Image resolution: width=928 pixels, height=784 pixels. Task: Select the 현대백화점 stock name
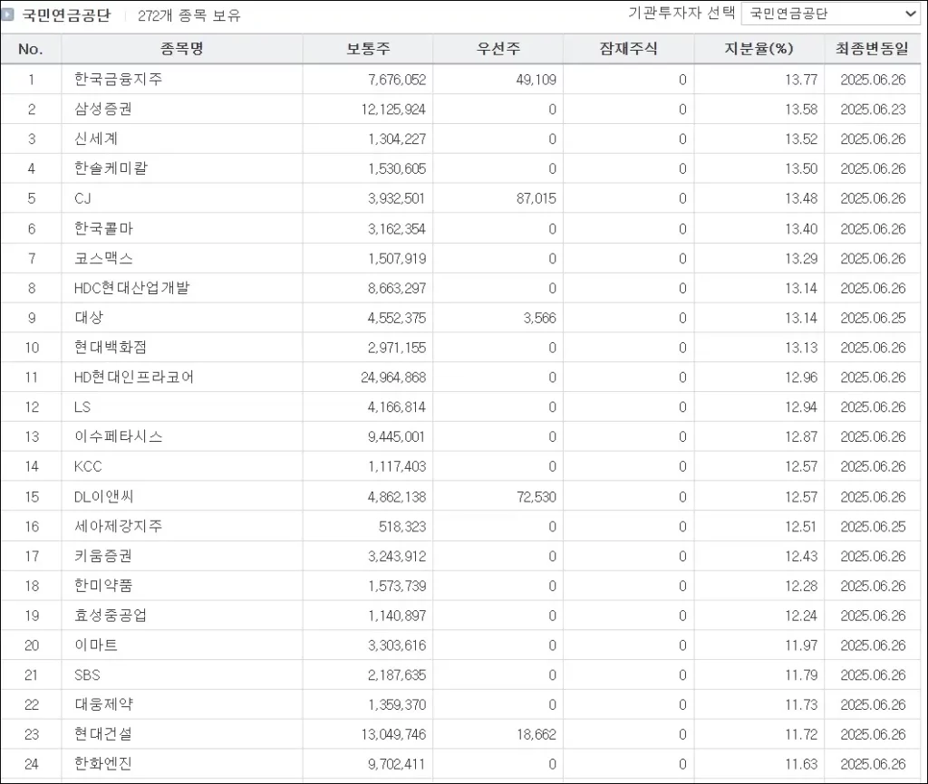coord(110,347)
